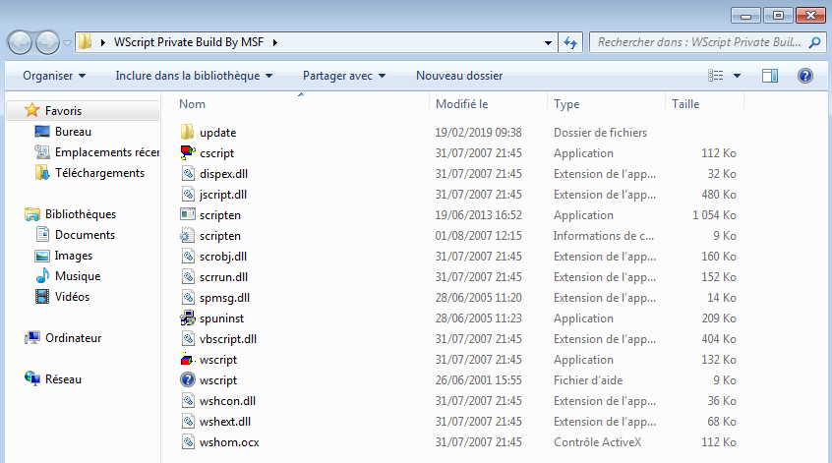The height and width of the screenshot is (463, 832).
Task: Click the wshom.ocx file name
Action: (229, 442)
